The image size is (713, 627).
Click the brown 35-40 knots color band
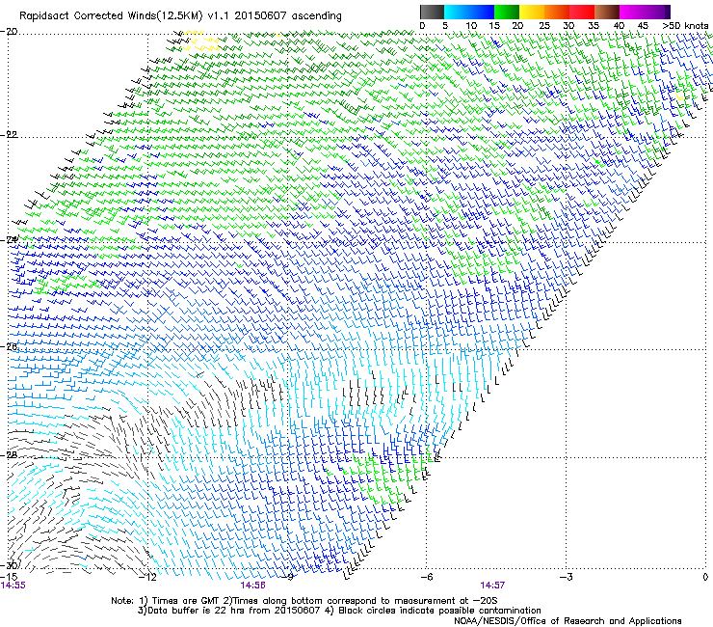click(x=607, y=12)
